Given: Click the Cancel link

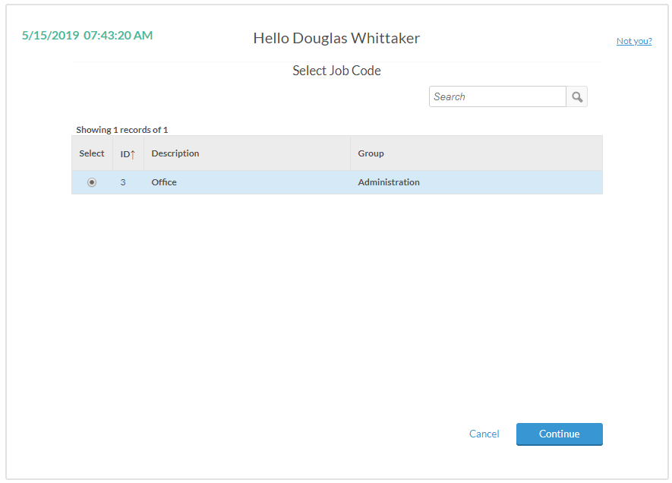Looking at the screenshot, I should pyautogui.click(x=484, y=434).
